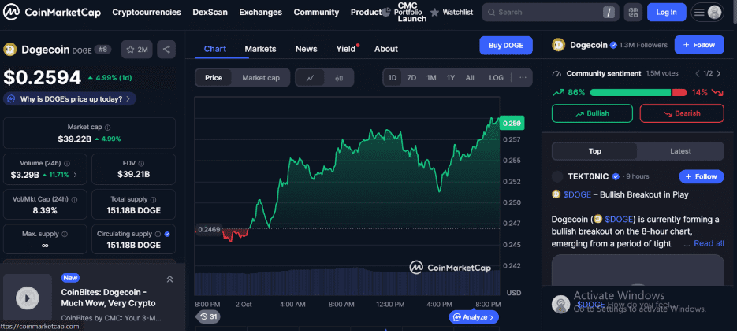Select the Market cap chart toggle
The width and height of the screenshot is (737, 333).
coord(260,78)
